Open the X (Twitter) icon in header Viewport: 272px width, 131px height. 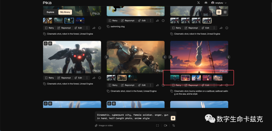click(x=199, y=3)
